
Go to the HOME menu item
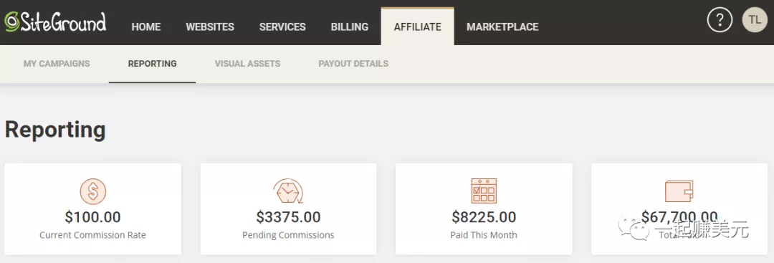[x=146, y=27]
